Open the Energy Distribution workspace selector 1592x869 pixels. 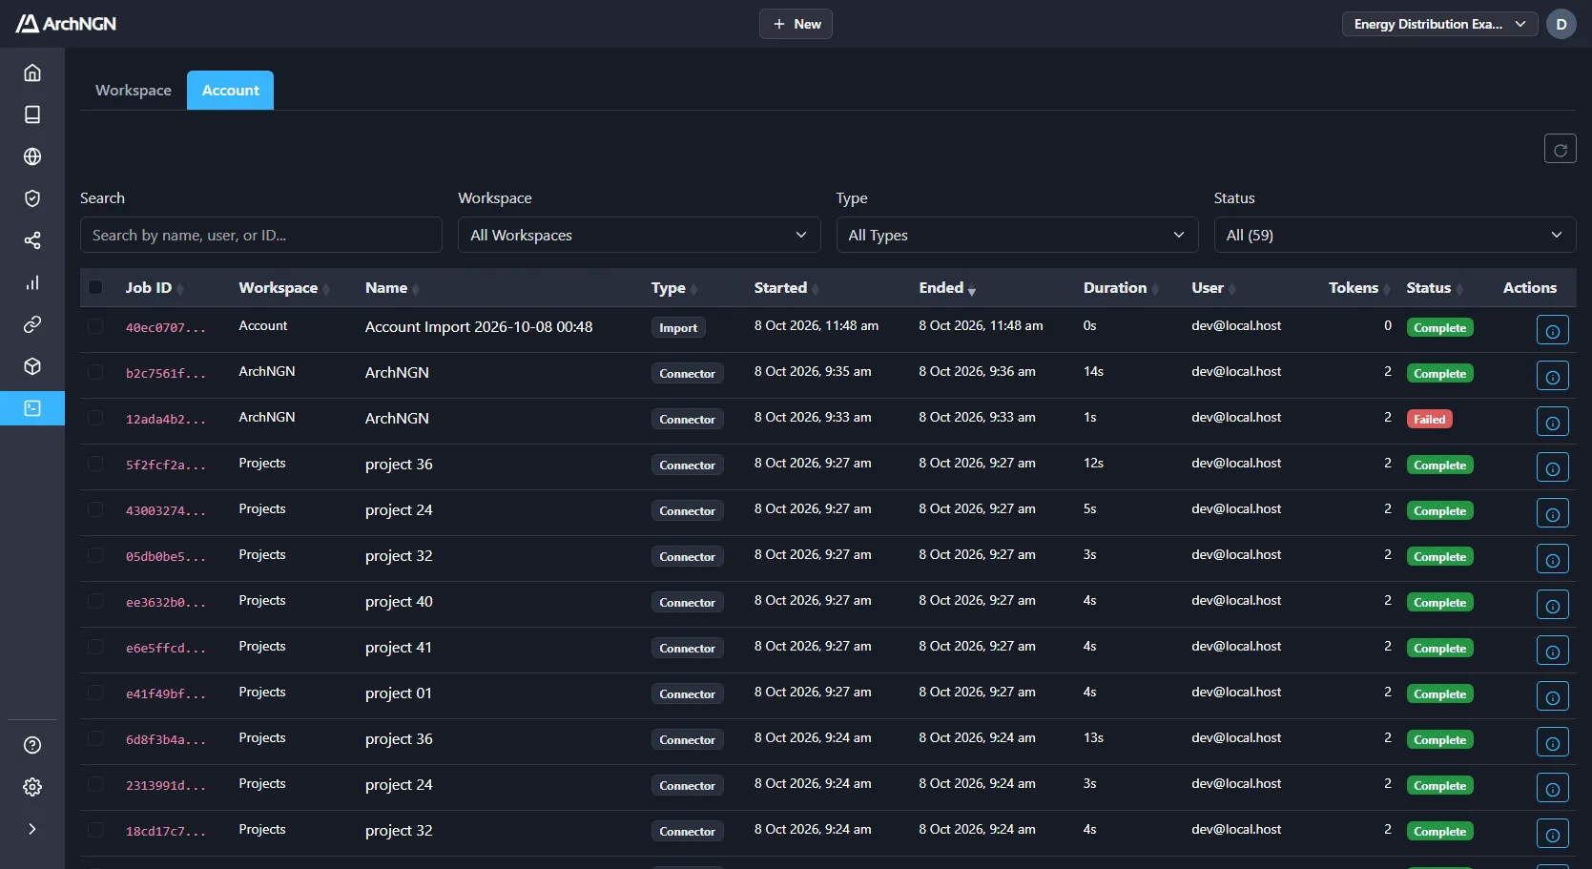(1439, 24)
